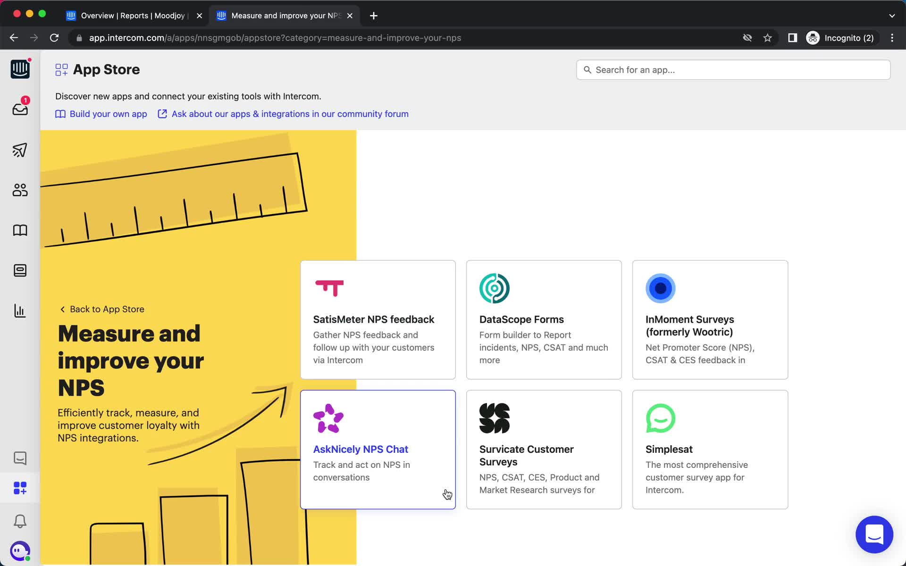Open the AskNicely NPS Chat title
This screenshot has height=566, width=906.
pyautogui.click(x=361, y=449)
